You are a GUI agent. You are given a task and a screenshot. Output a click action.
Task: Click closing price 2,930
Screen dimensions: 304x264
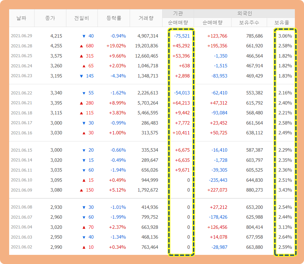[56, 207]
